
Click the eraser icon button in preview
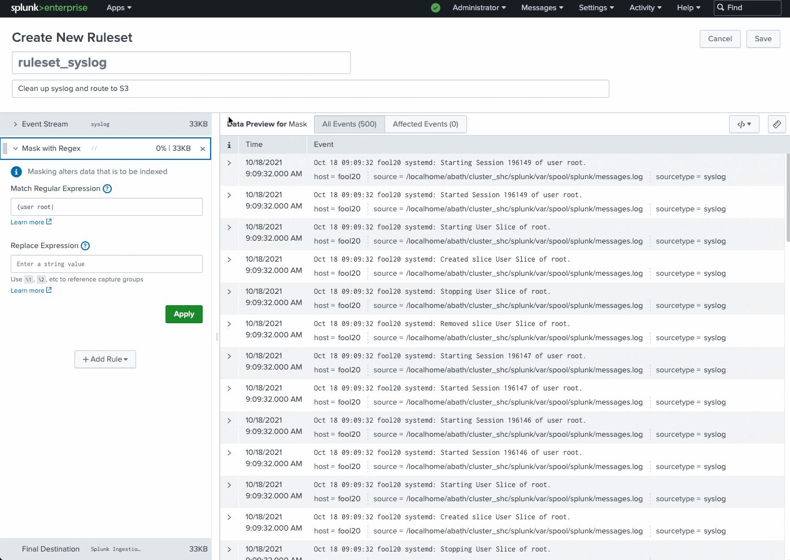[776, 124]
